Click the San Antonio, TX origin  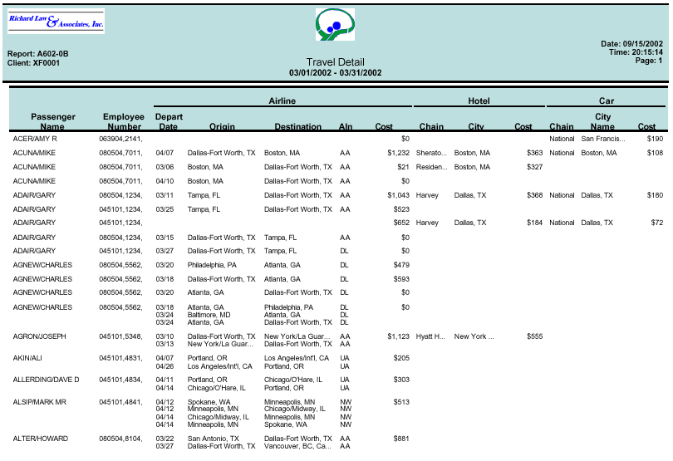pos(213,439)
